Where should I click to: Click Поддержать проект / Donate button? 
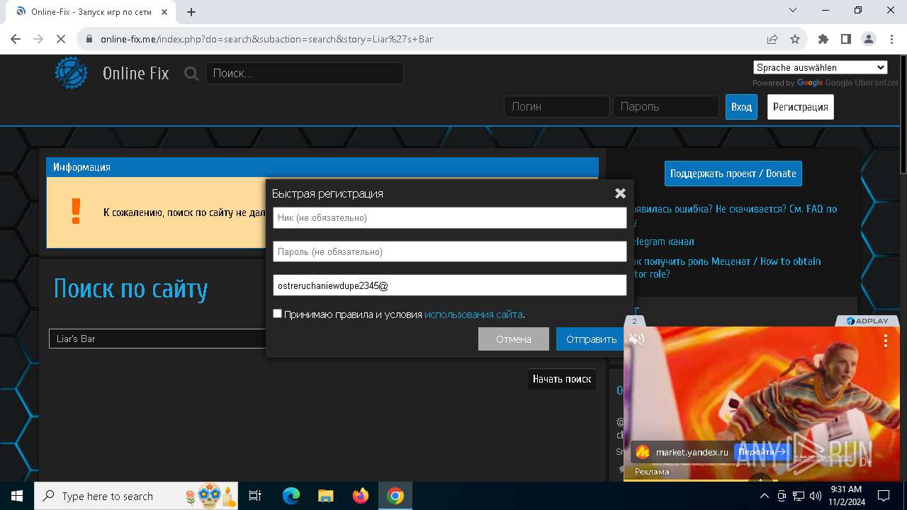733,174
